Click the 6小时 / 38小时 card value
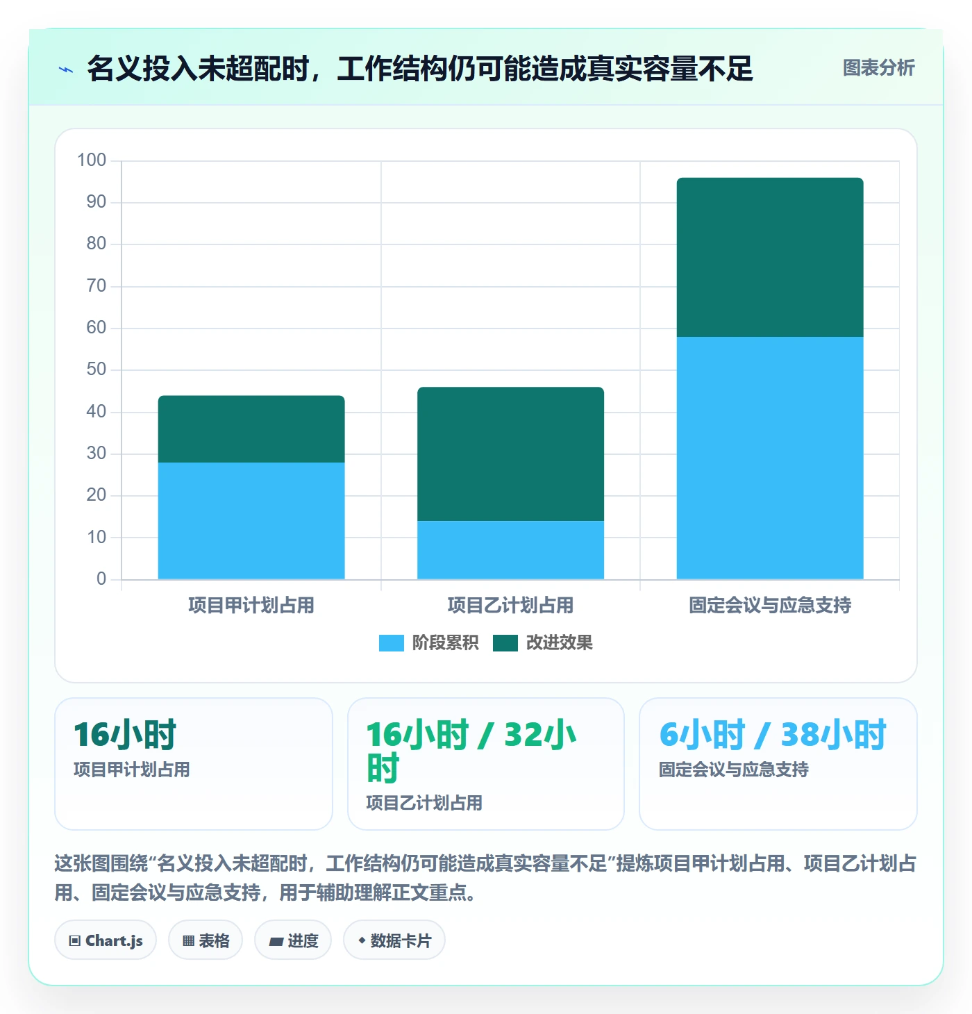Image resolution: width=972 pixels, height=1014 pixels. click(x=773, y=735)
